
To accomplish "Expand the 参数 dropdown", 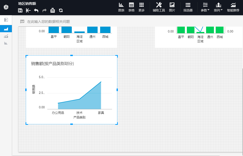I will [205, 7].
